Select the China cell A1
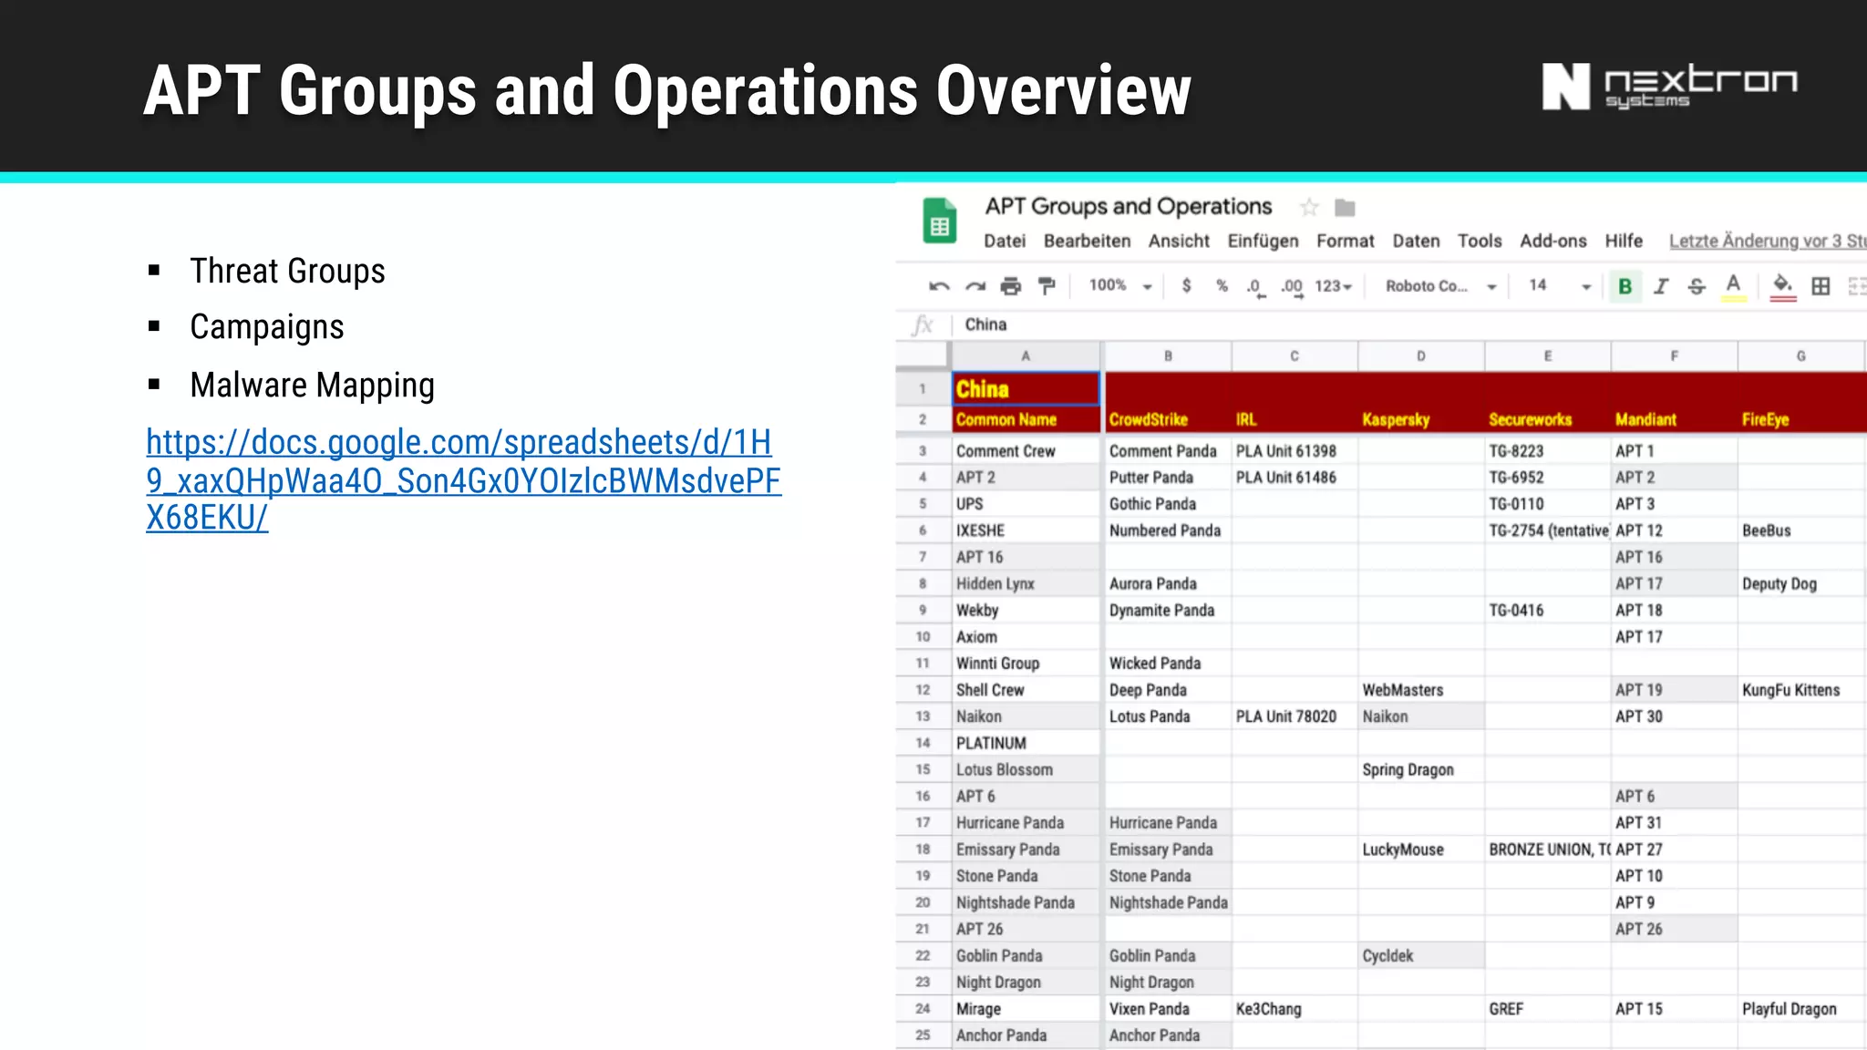Viewport: 1867px width, 1050px height. pos(1026,389)
